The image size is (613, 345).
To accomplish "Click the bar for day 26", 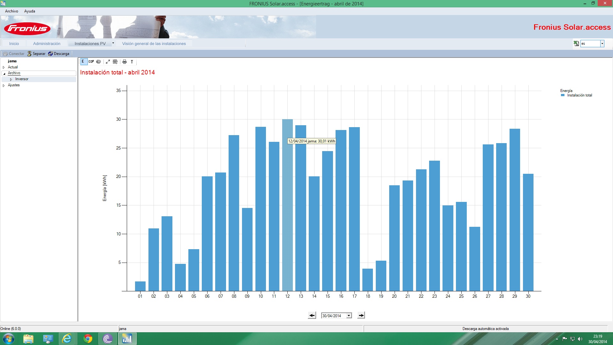I will (475, 259).
